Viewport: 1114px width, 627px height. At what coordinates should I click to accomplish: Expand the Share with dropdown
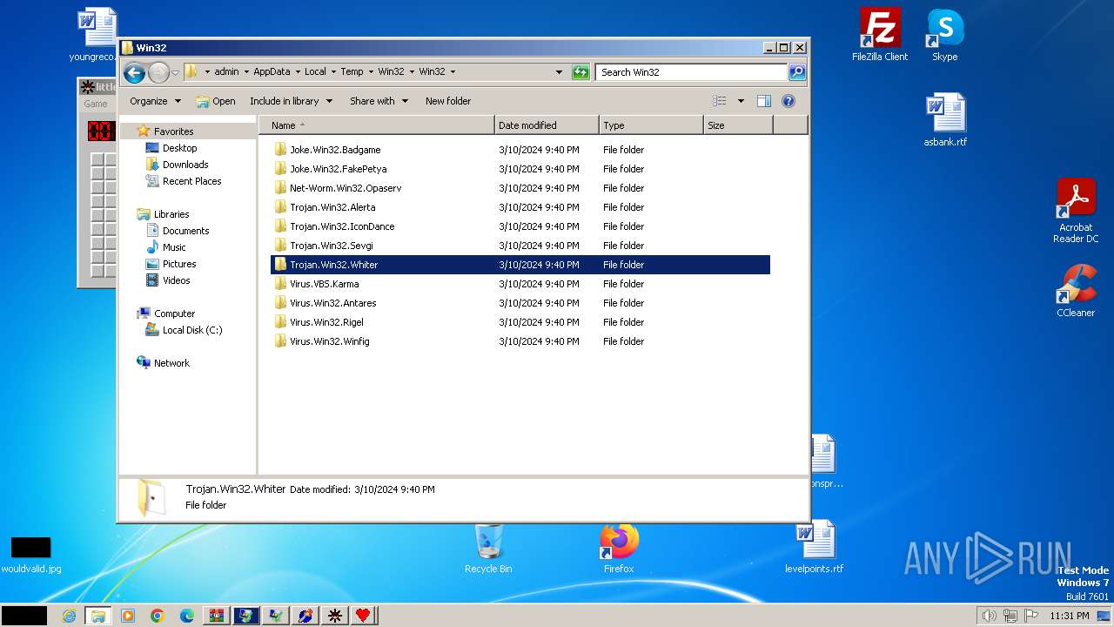point(379,101)
